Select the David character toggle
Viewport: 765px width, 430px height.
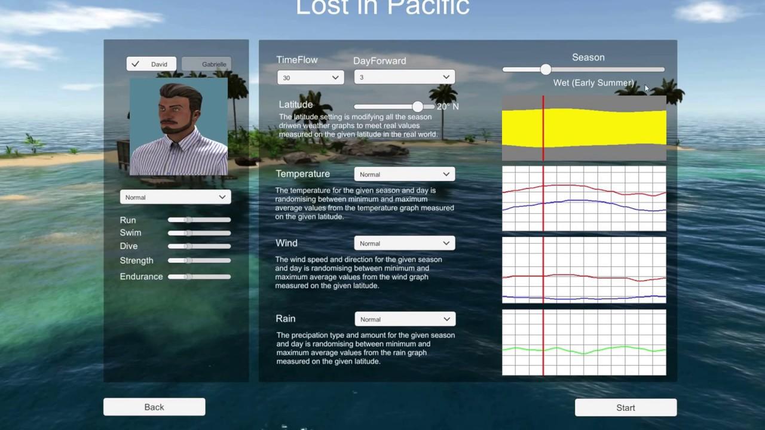(151, 64)
